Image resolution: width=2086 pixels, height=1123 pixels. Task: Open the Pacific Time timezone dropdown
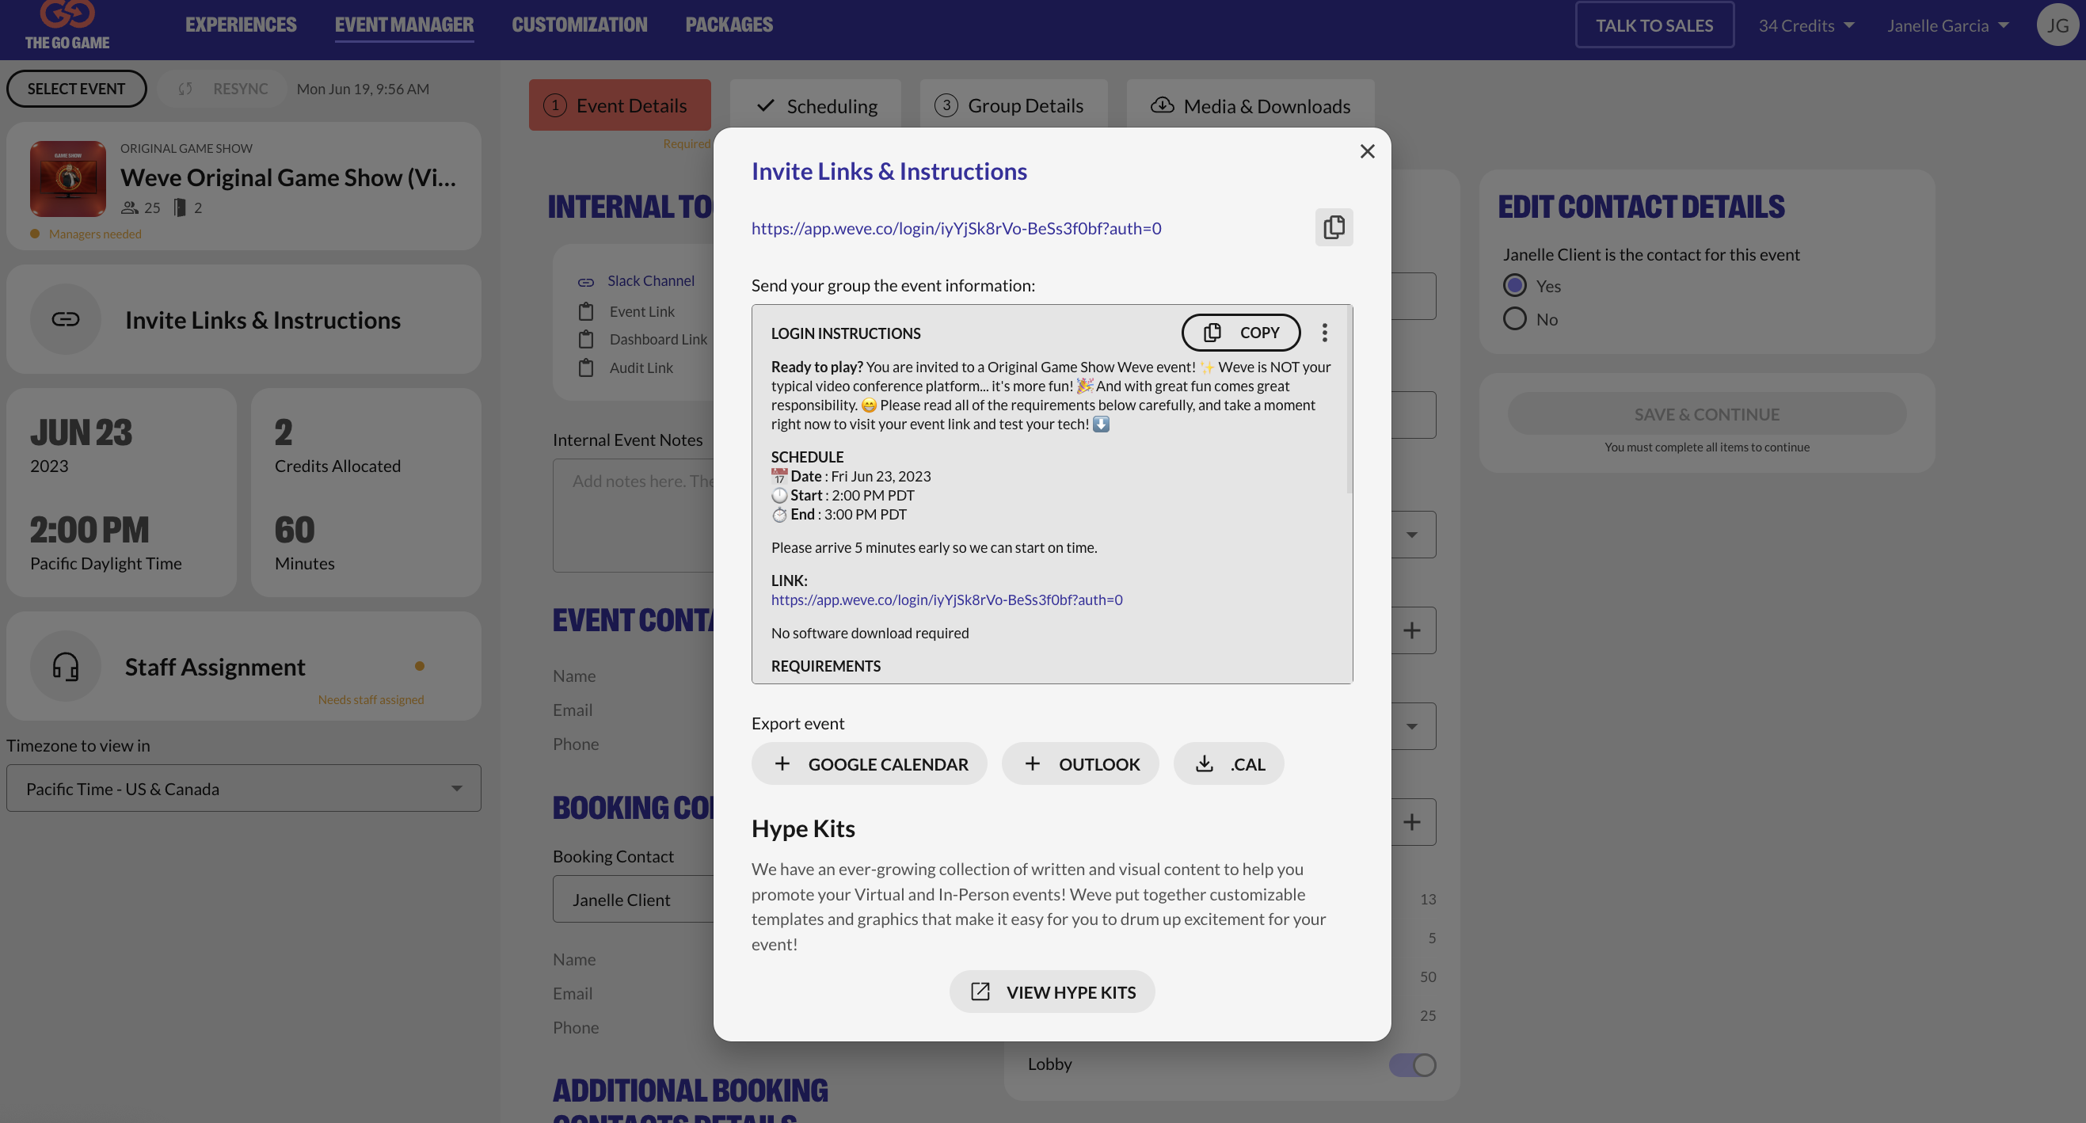tap(244, 789)
